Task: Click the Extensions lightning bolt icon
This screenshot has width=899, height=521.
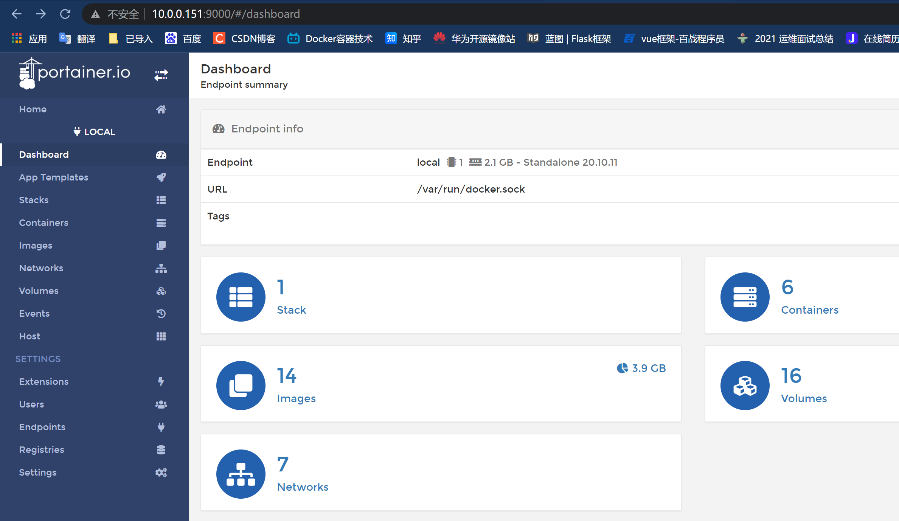Action: (x=161, y=382)
